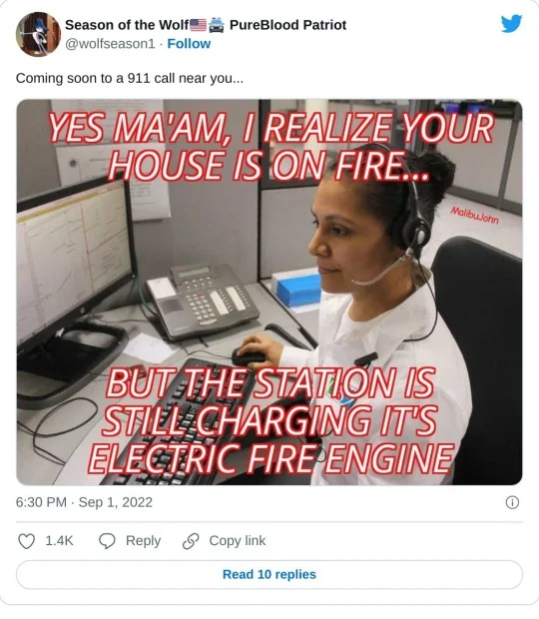This screenshot has height=619, width=539.
Task: Click the US flag emoji in name
Action: coord(198,25)
